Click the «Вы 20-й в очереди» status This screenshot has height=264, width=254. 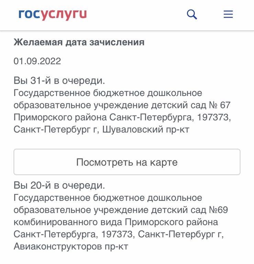59,185
